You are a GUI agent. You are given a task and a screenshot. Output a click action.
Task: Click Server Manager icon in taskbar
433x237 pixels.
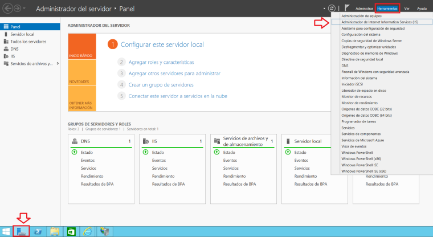click(21, 231)
